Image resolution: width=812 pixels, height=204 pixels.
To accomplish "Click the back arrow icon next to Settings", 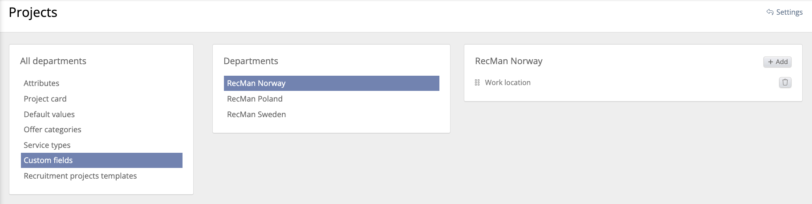I will pyautogui.click(x=770, y=12).
